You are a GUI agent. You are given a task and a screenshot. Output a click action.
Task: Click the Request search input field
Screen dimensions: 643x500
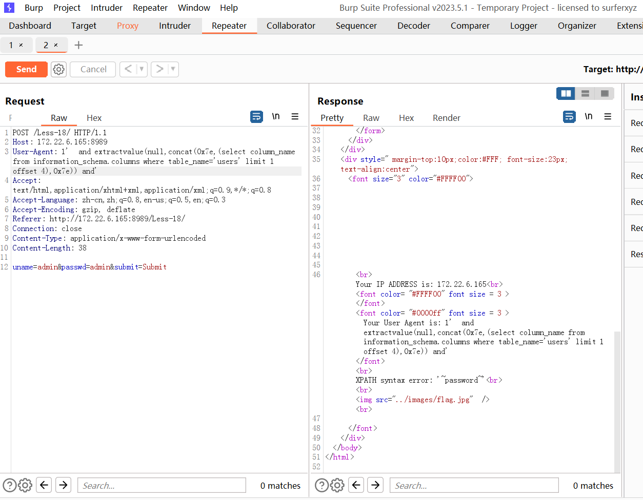click(162, 485)
